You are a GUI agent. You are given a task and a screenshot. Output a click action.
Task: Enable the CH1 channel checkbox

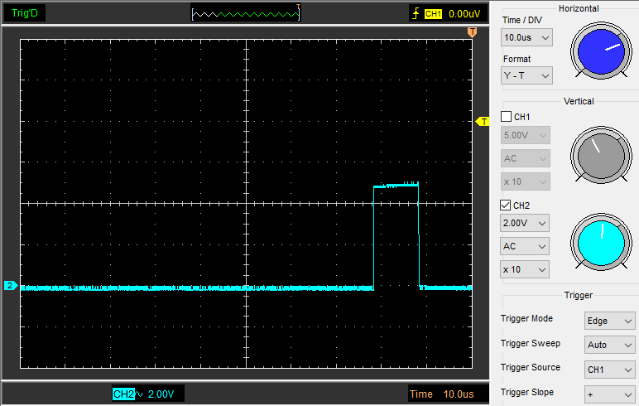(507, 117)
